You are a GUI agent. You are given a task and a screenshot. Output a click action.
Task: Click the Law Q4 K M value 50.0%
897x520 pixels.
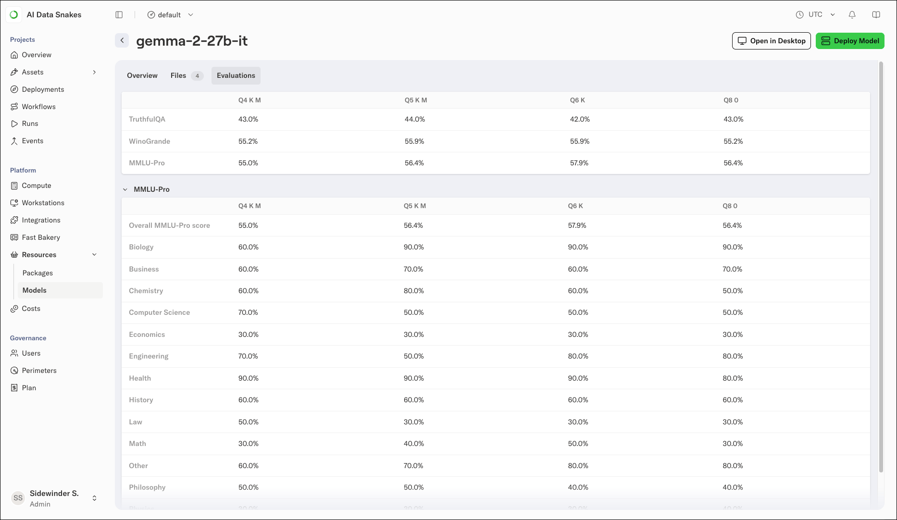click(249, 422)
